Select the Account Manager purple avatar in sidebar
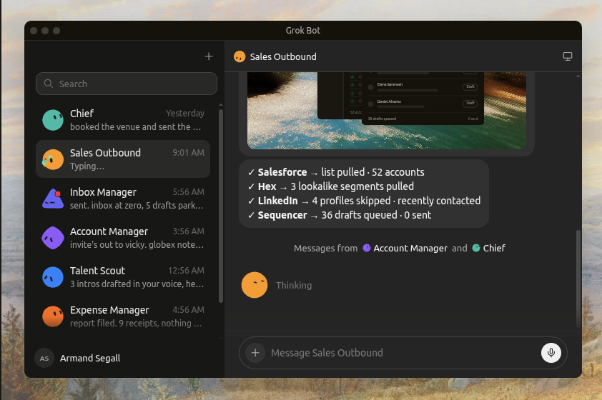This screenshot has width=602, height=400. tap(53, 238)
